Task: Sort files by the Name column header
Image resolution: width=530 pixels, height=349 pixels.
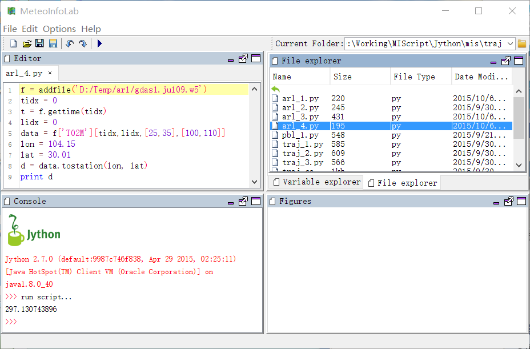Action: coord(300,77)
